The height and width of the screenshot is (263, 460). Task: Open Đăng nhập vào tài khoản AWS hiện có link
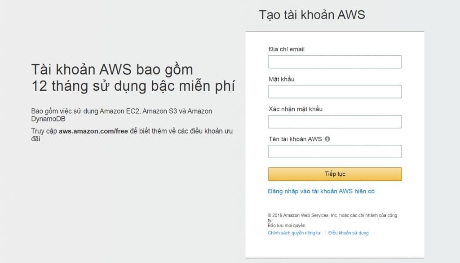tap(321, 192)
